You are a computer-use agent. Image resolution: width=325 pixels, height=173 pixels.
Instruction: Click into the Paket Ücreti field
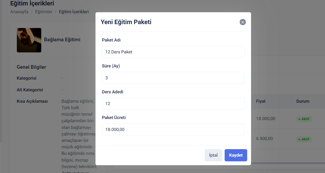click(173, 129)
